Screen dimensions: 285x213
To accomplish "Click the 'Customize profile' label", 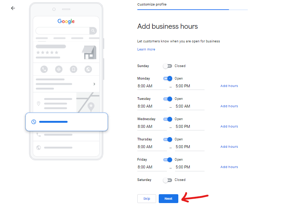I will tap(152, 4).
